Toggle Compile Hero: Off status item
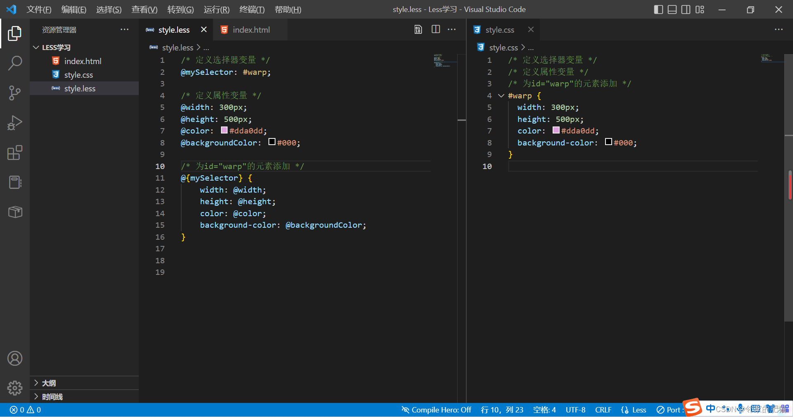793x417 pixels. click(436, 410)
